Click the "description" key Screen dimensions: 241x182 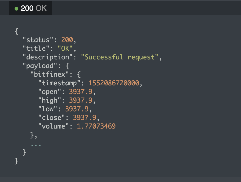click(x=46, y=57)
